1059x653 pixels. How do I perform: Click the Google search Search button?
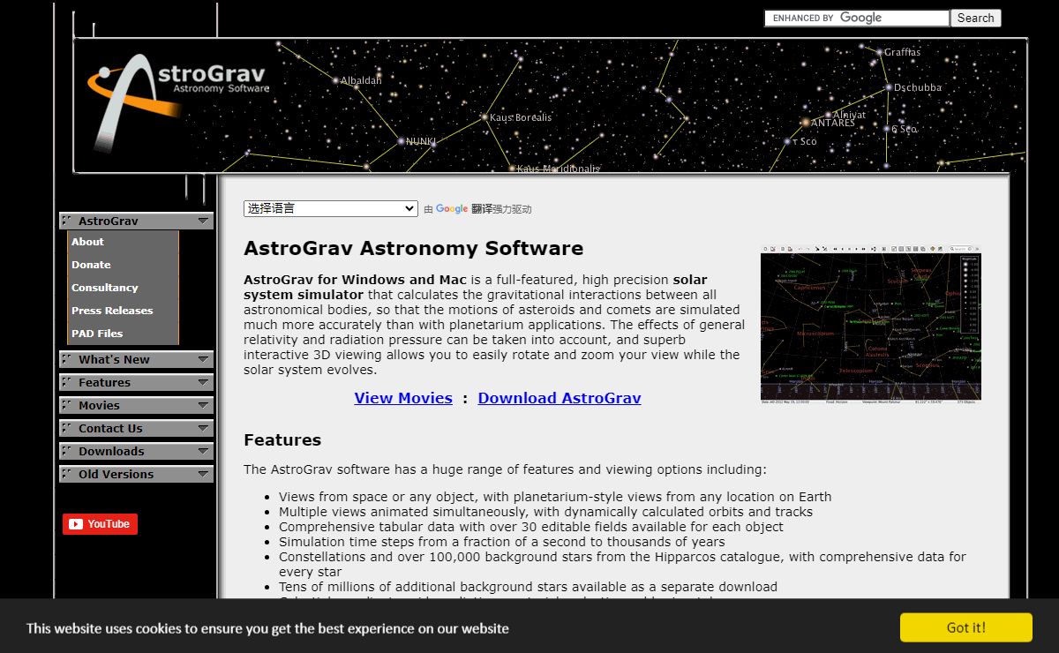coord(976,18)
